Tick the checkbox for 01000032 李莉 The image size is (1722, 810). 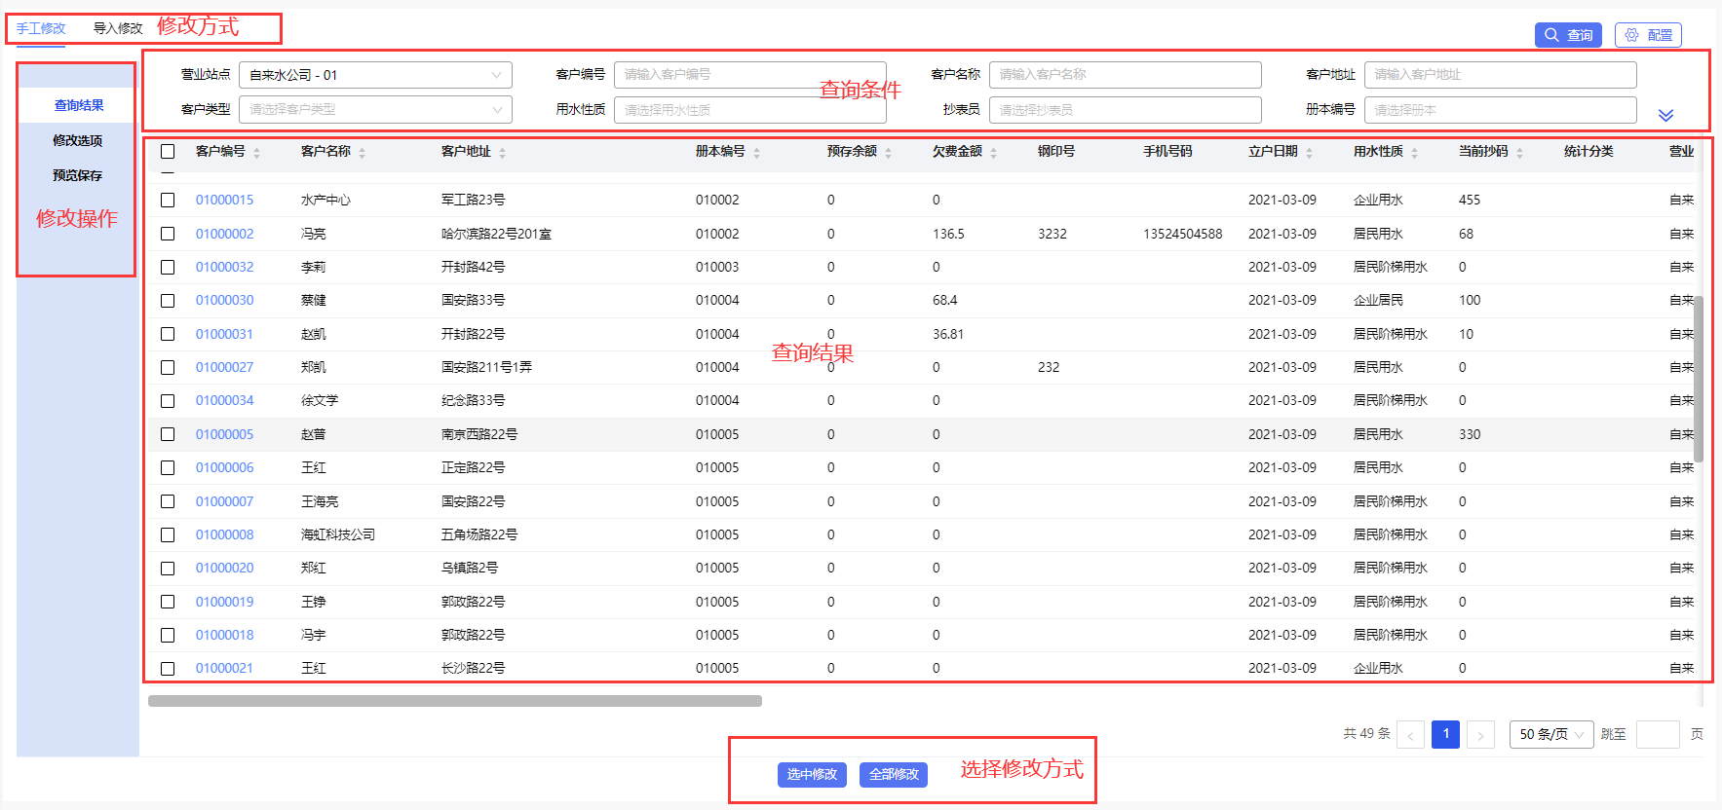click(x=168, y=267)
